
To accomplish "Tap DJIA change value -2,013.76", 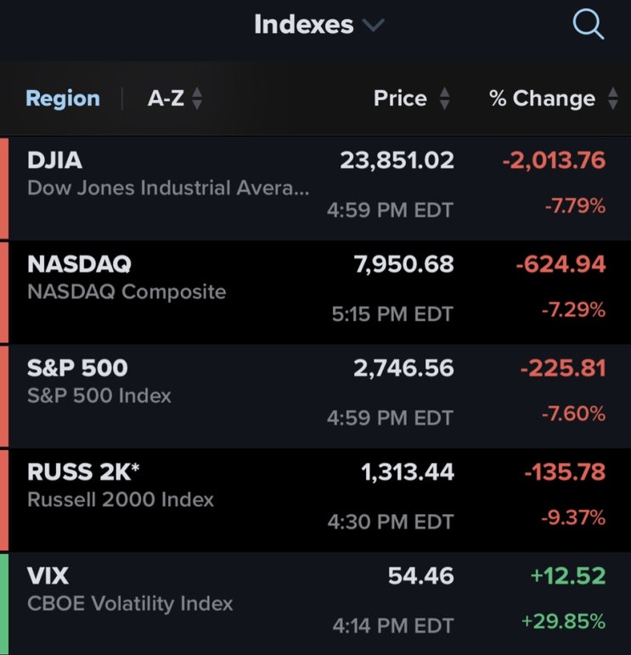I will [x=554, y=161].
